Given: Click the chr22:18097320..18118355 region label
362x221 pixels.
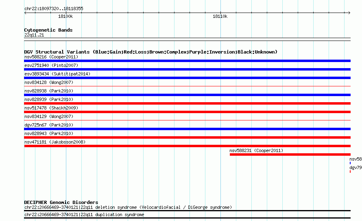Looking at the screenshot, I should (54, 9).
